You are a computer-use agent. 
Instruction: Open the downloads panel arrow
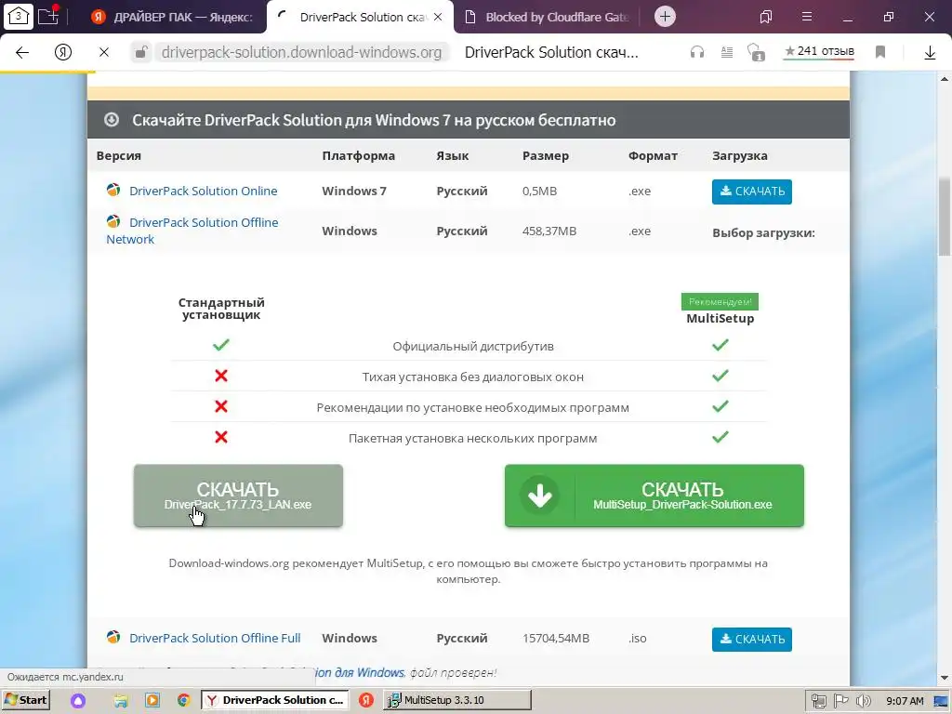click(x=930, y=53)
